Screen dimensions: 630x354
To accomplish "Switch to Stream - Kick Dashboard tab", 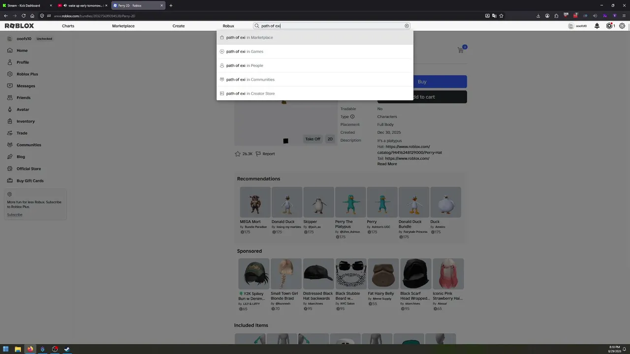I will (27, 5).
